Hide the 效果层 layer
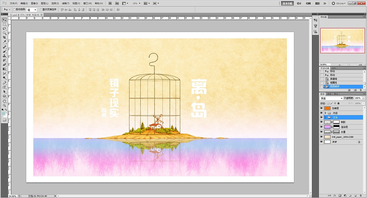Screen dimensions: 367x198 coord(321,108)
